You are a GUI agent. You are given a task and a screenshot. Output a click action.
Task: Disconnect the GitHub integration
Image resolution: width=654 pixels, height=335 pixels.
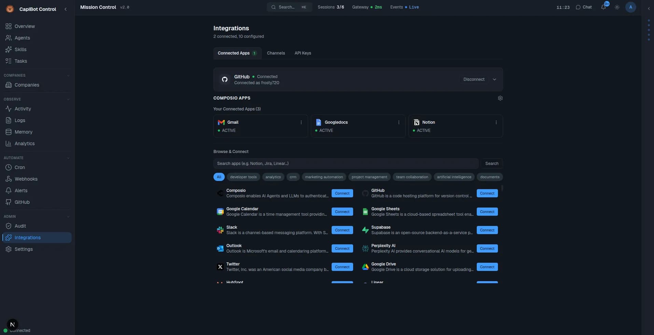[474, 79]
